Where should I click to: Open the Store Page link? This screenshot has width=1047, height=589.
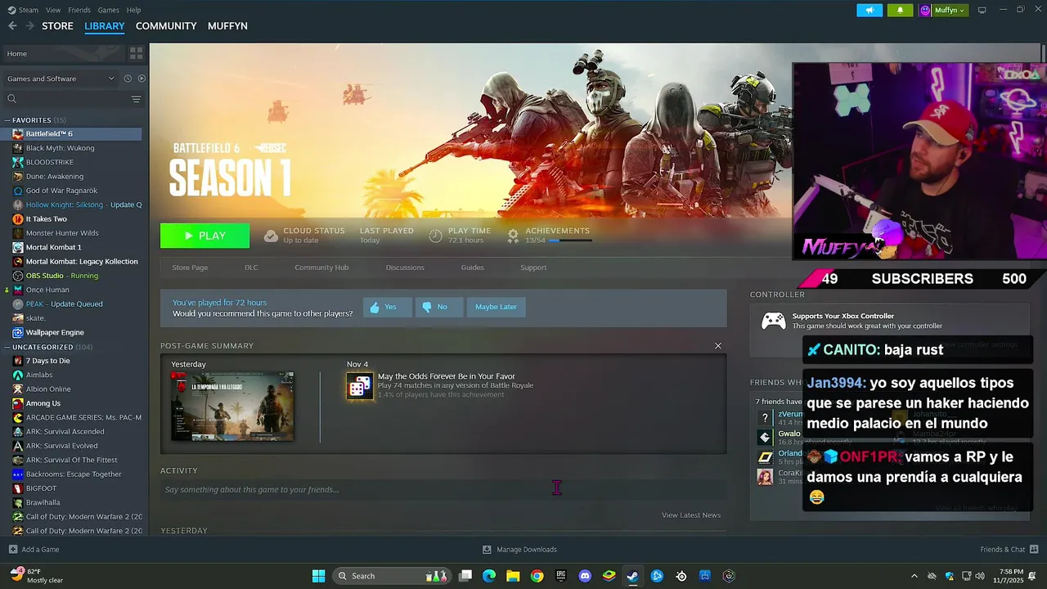[x=190, y=268]
